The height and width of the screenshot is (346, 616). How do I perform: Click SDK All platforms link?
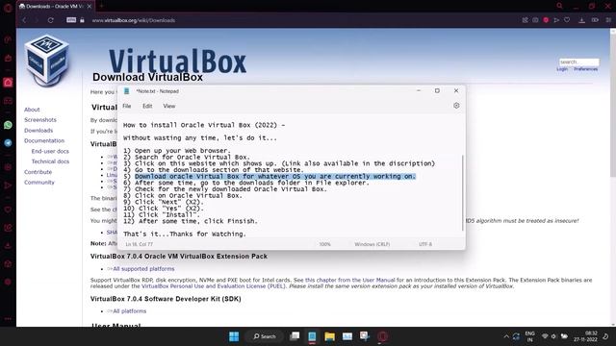(129, 311)
